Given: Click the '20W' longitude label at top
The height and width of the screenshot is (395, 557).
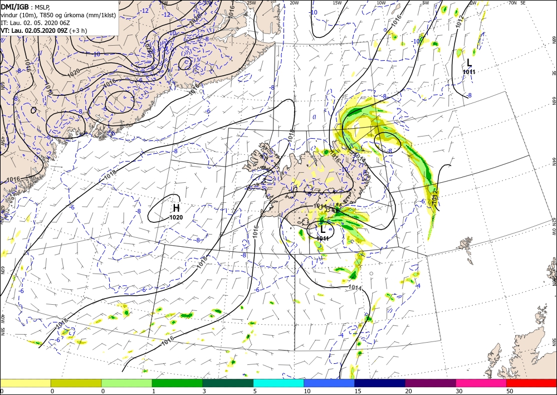Looking at the screenshot, I should pyautogui.click(x=294, y=3).
